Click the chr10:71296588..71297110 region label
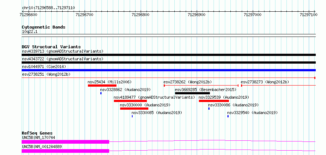Image resolution: width=326 pixels, height=155 pixels. [48, 8]
